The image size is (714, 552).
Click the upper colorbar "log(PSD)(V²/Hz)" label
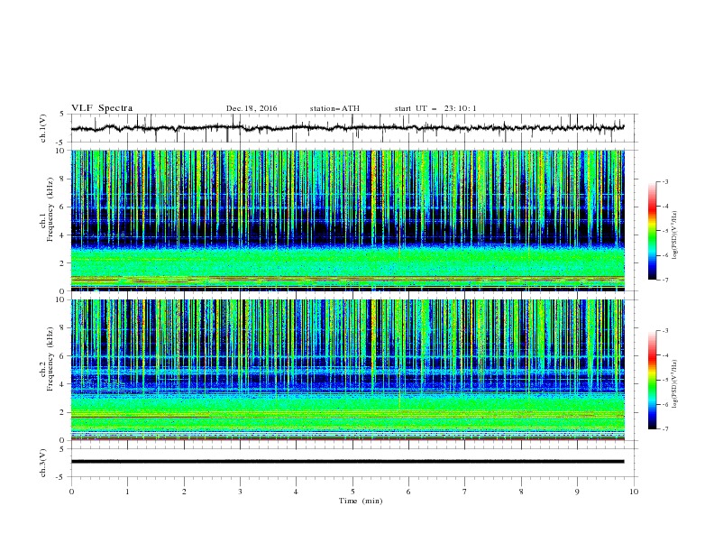(x=674, y=235)
